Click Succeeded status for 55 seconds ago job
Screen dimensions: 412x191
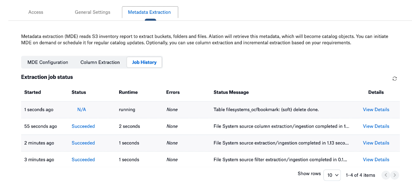coord(83,126)
